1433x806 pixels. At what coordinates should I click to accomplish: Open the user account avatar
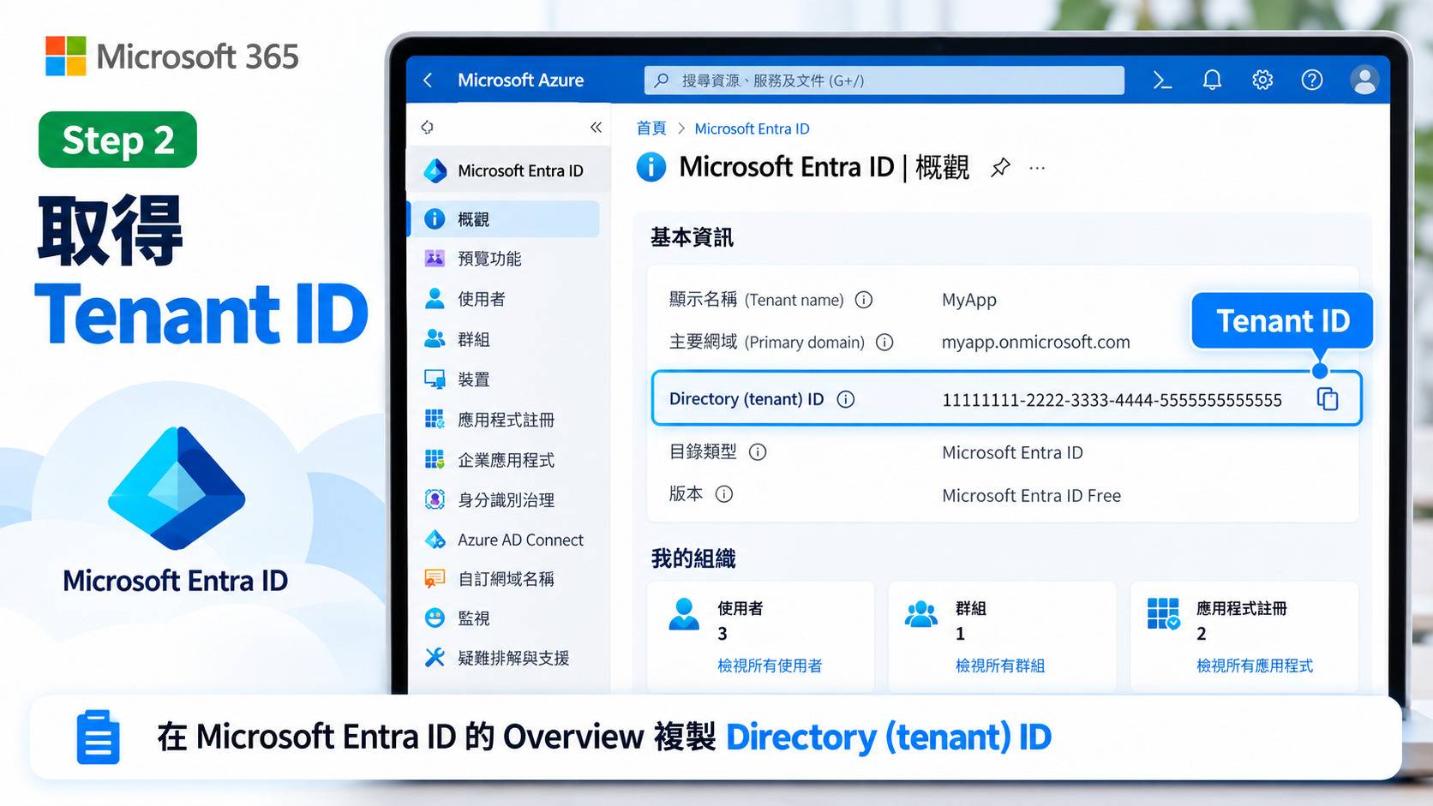(1364, 81)
